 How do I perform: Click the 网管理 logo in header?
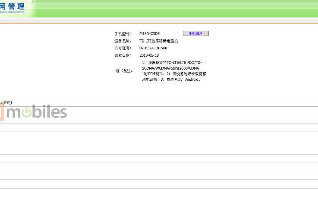point(13,6)
